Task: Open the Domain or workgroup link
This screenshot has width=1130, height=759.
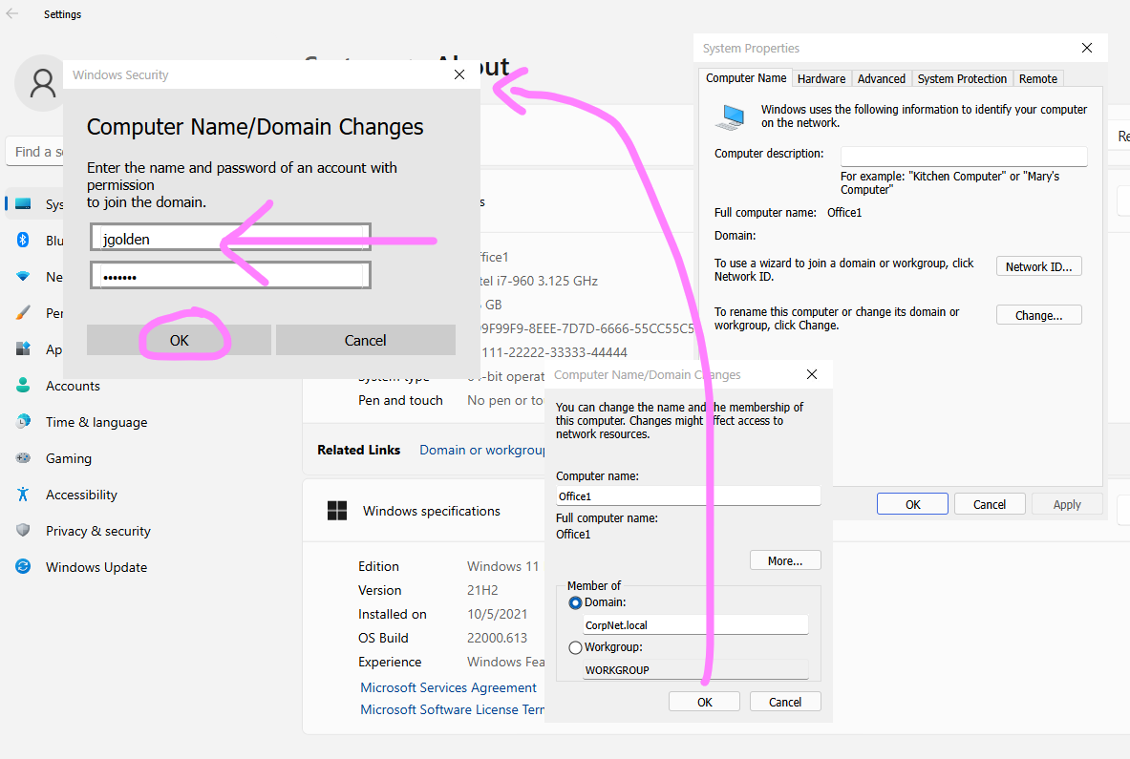Action: [x=481, y=450]
